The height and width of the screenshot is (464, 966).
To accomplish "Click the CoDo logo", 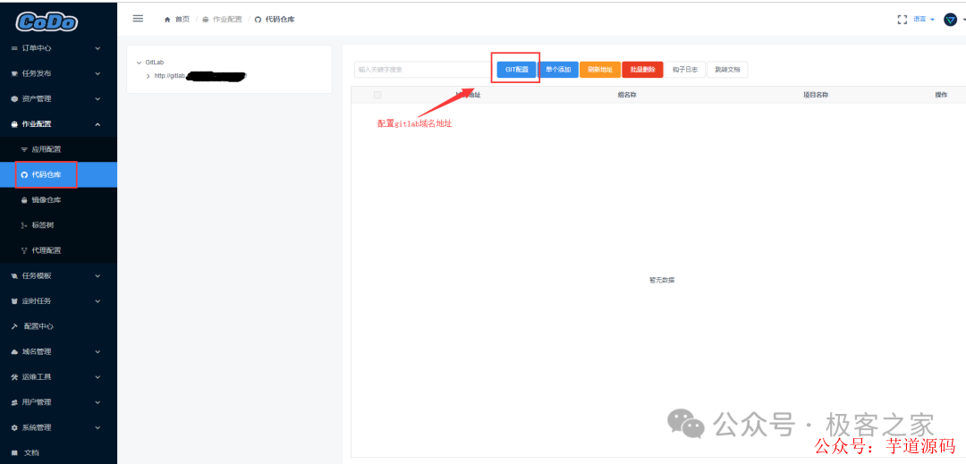I will 47,21.
